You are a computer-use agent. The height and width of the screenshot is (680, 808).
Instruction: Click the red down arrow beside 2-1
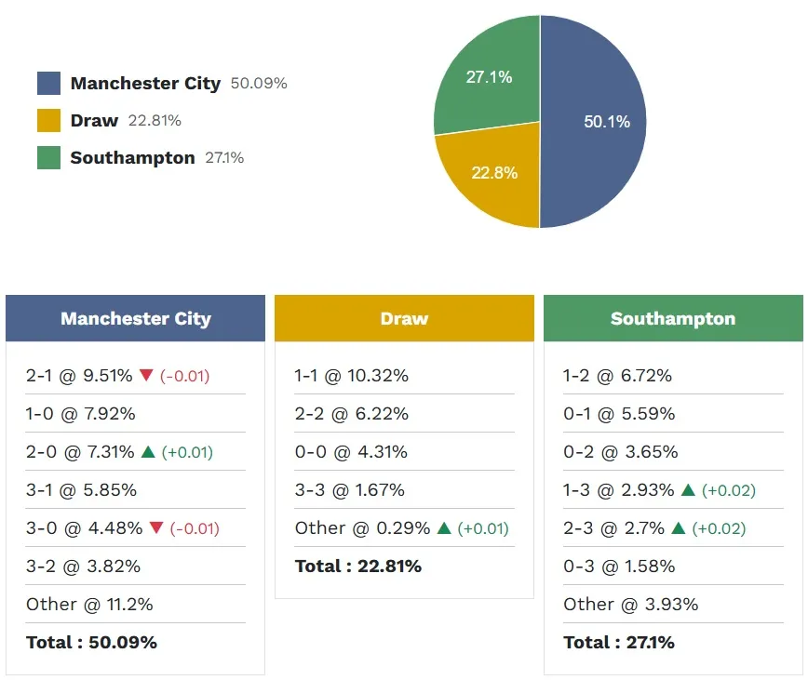[146, 376]
